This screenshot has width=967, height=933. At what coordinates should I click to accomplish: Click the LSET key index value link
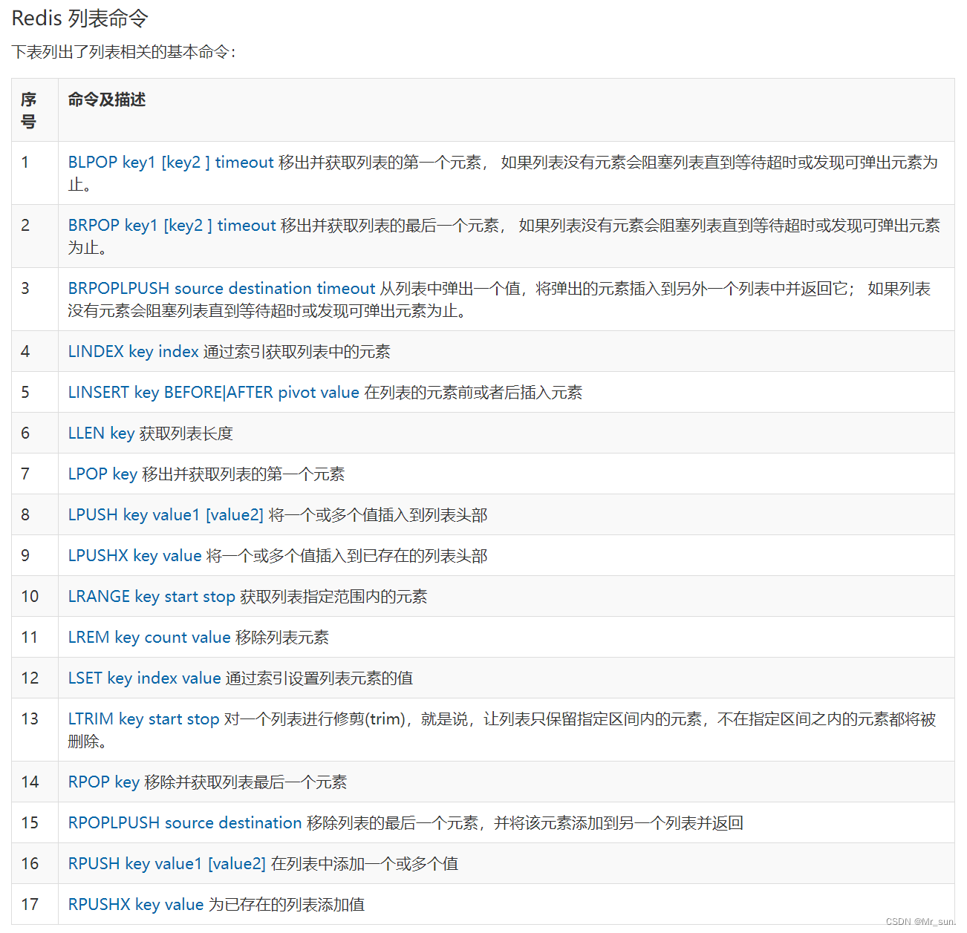click(145, 678)
